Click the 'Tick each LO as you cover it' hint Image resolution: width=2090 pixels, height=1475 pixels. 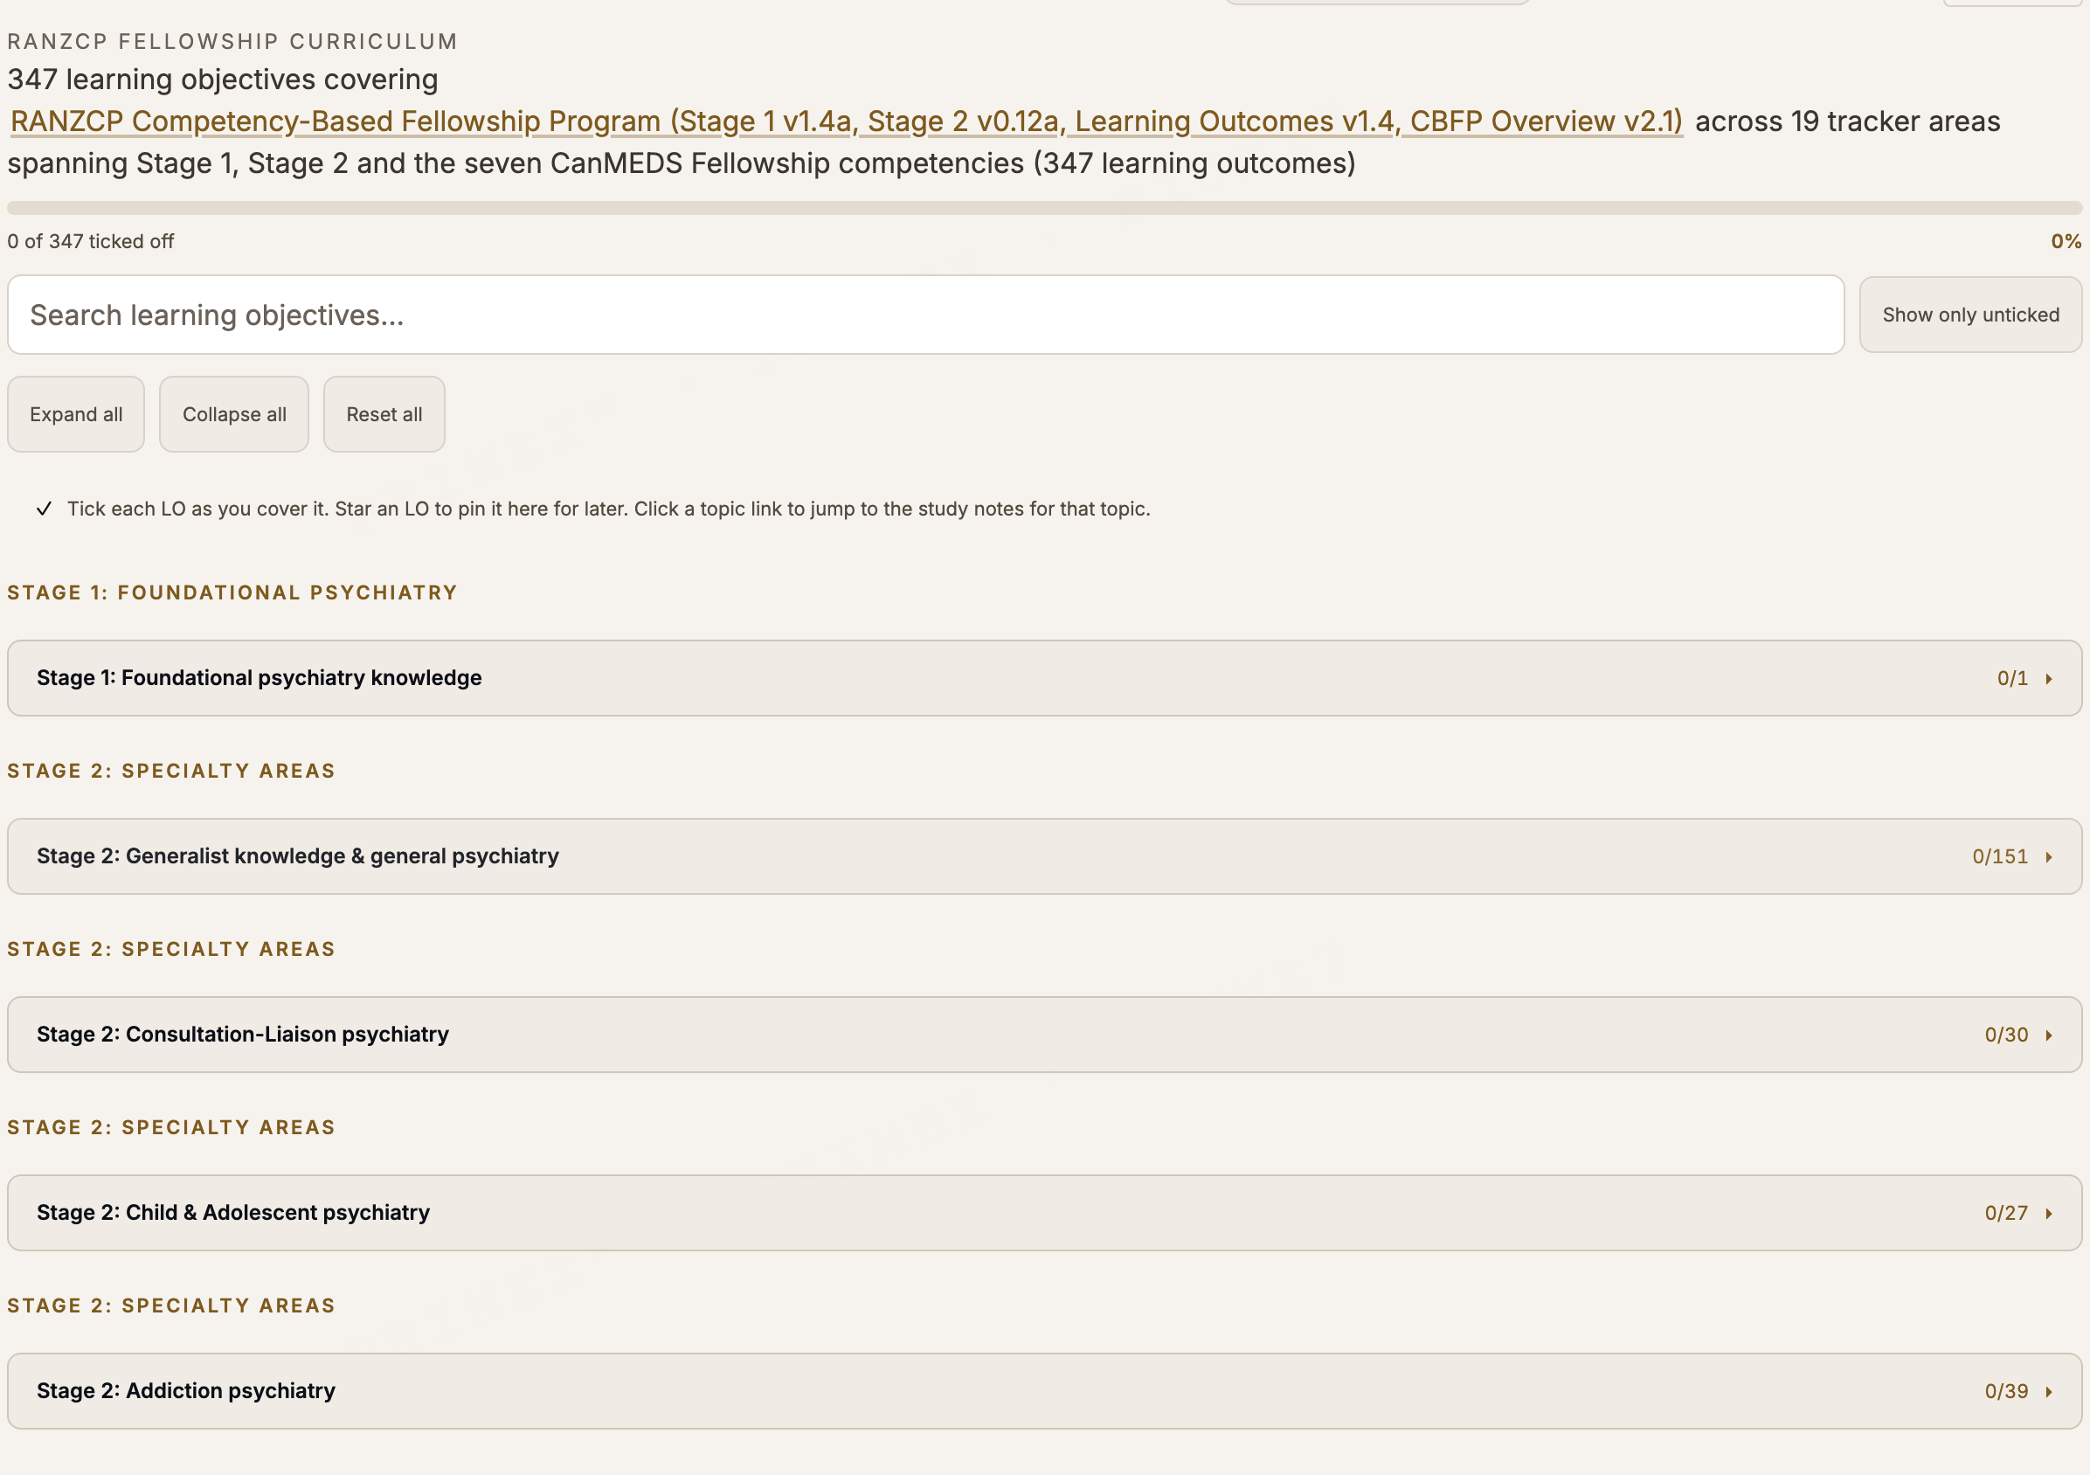[609, 509]
